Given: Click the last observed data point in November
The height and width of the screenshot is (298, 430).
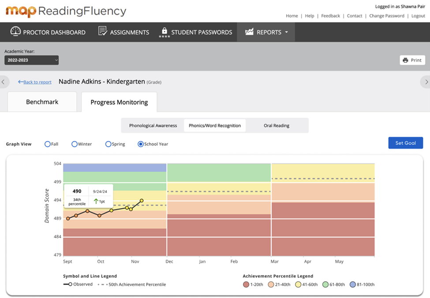Looking at the screenshot, I should [142, 201].
